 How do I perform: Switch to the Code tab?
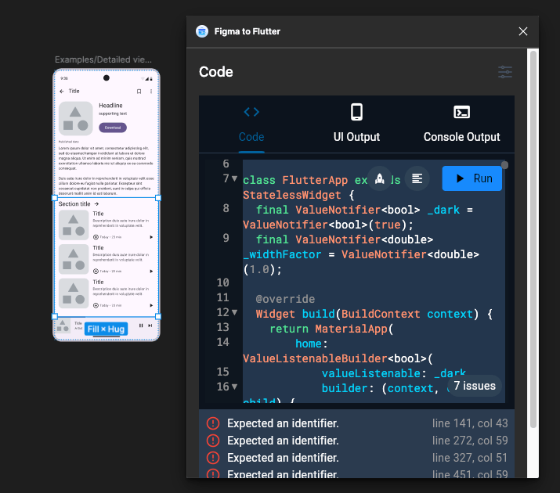pos(251,124)
